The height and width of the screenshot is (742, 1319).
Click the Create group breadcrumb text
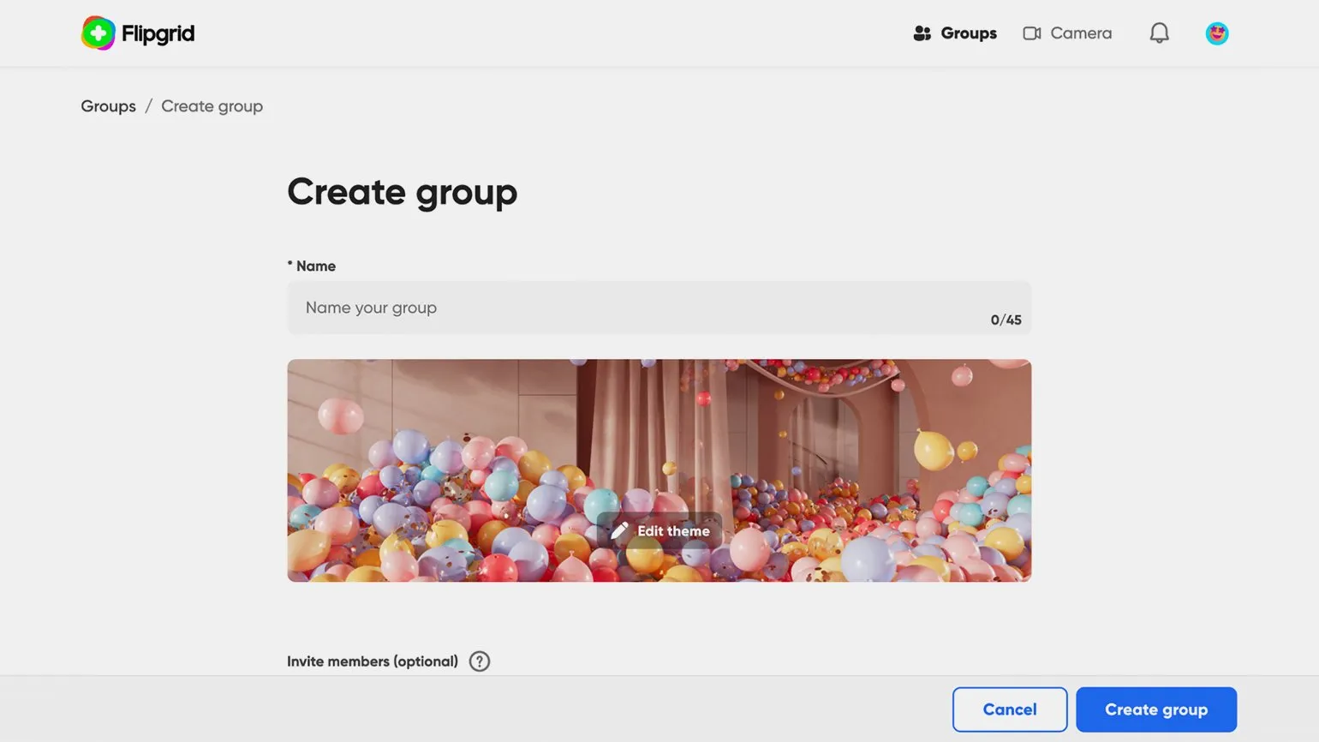point(212,106)
